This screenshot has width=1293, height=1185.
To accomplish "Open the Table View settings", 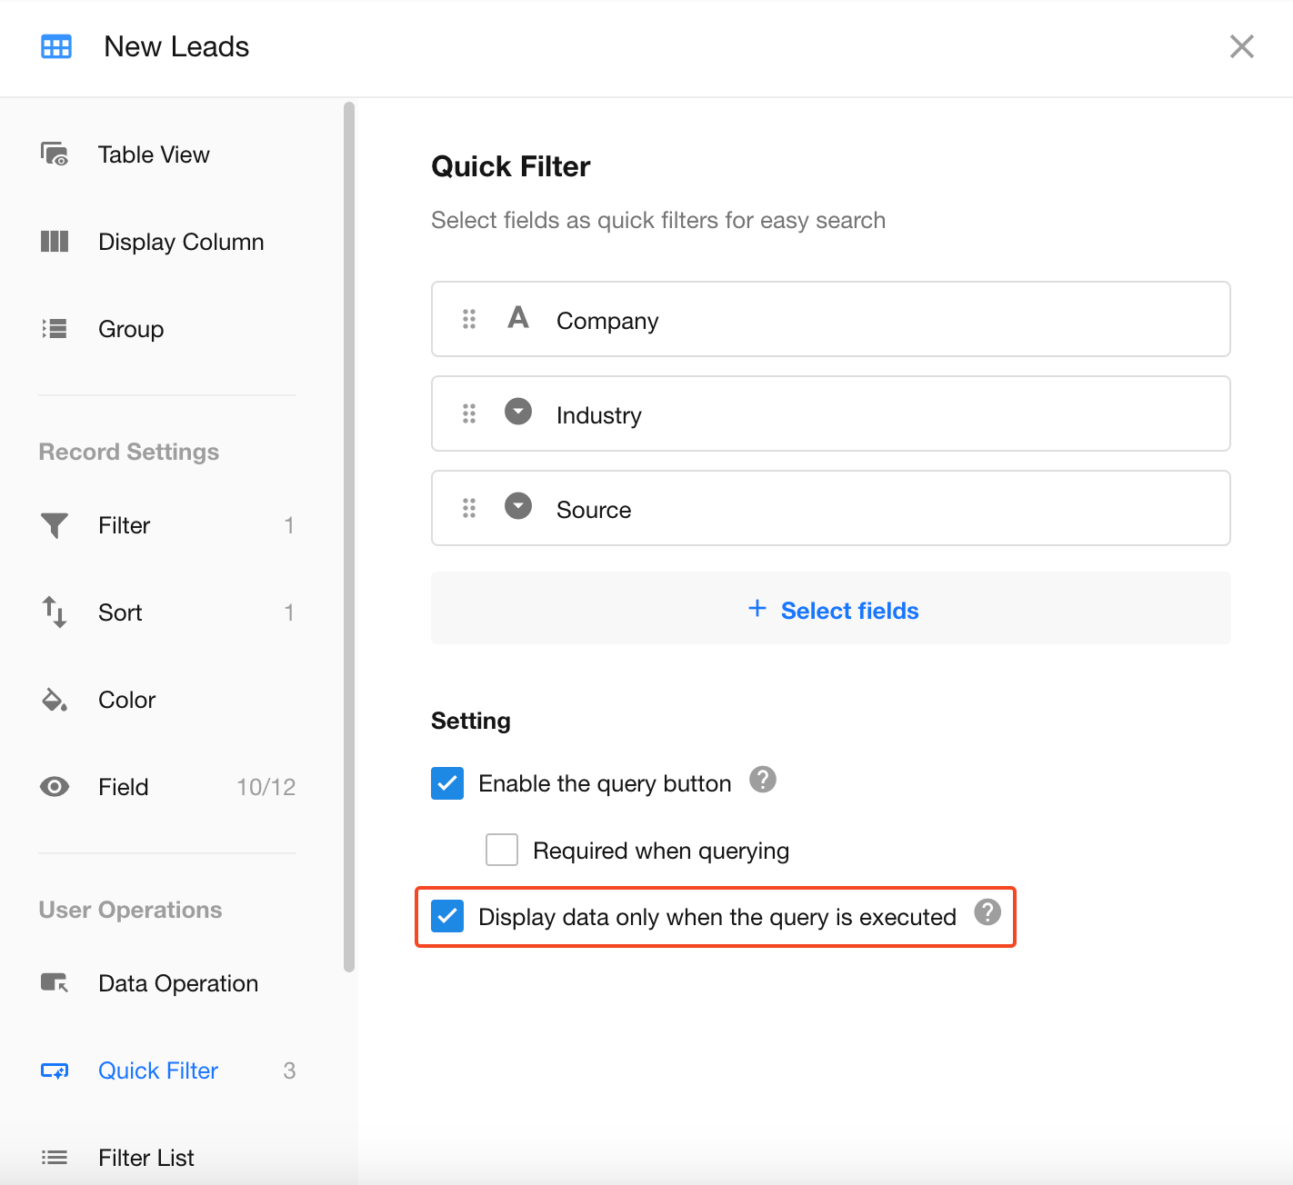I will 154,155.
